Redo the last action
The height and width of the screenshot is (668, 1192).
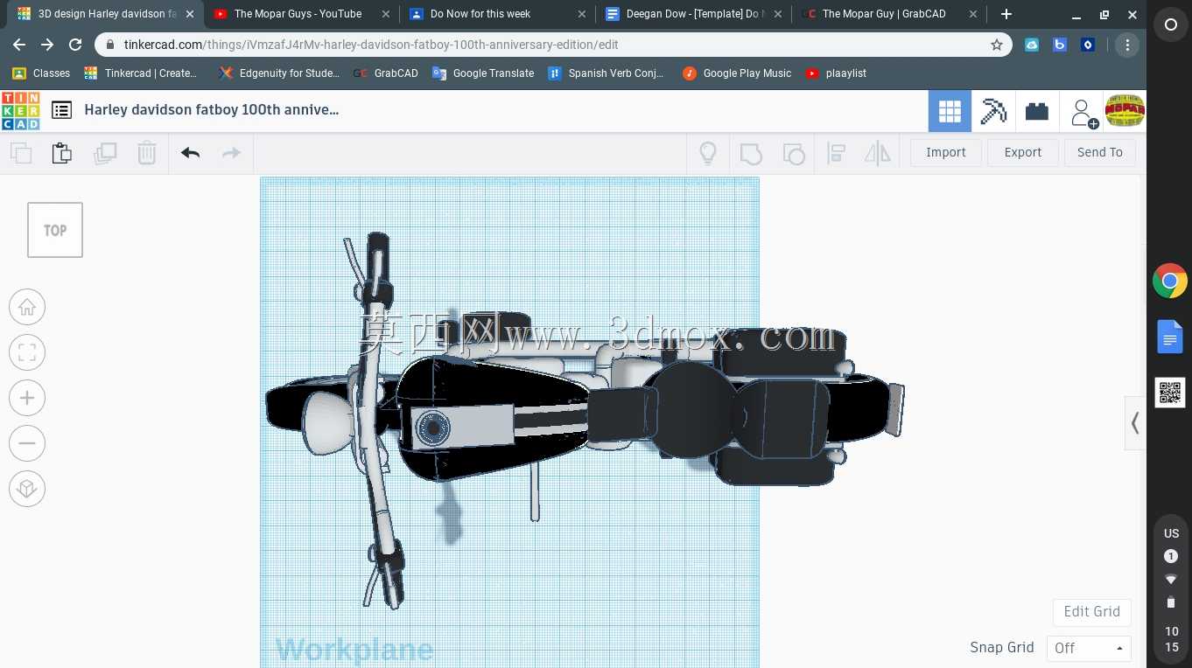click(x=231, y=153)
